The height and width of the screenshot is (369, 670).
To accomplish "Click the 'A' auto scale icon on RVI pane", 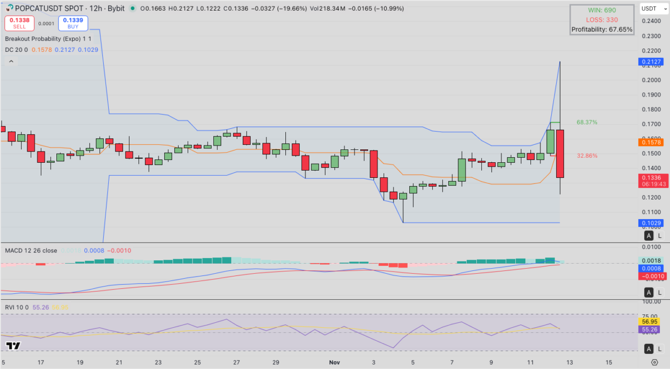I will (648, 348).
